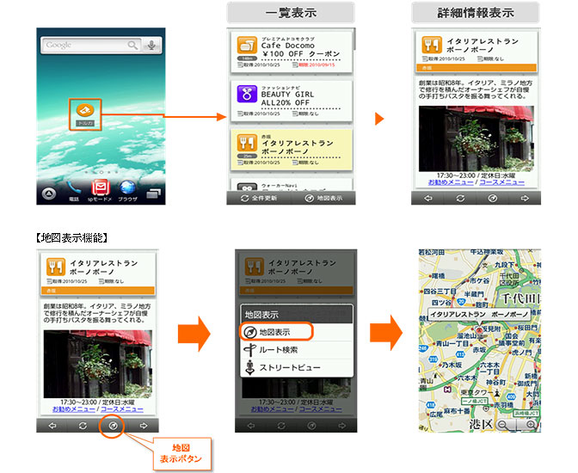Tap forward arrow in 詳細情報表示 screen toolbar

point(524,199)
